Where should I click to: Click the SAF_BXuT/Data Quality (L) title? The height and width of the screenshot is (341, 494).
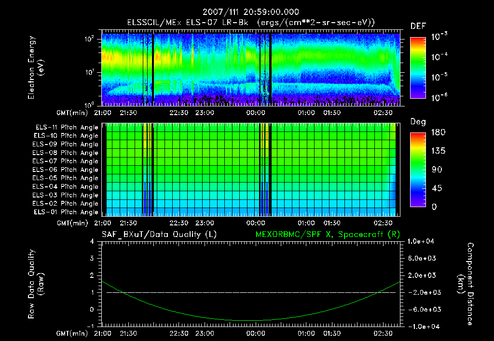pos(159,235)
